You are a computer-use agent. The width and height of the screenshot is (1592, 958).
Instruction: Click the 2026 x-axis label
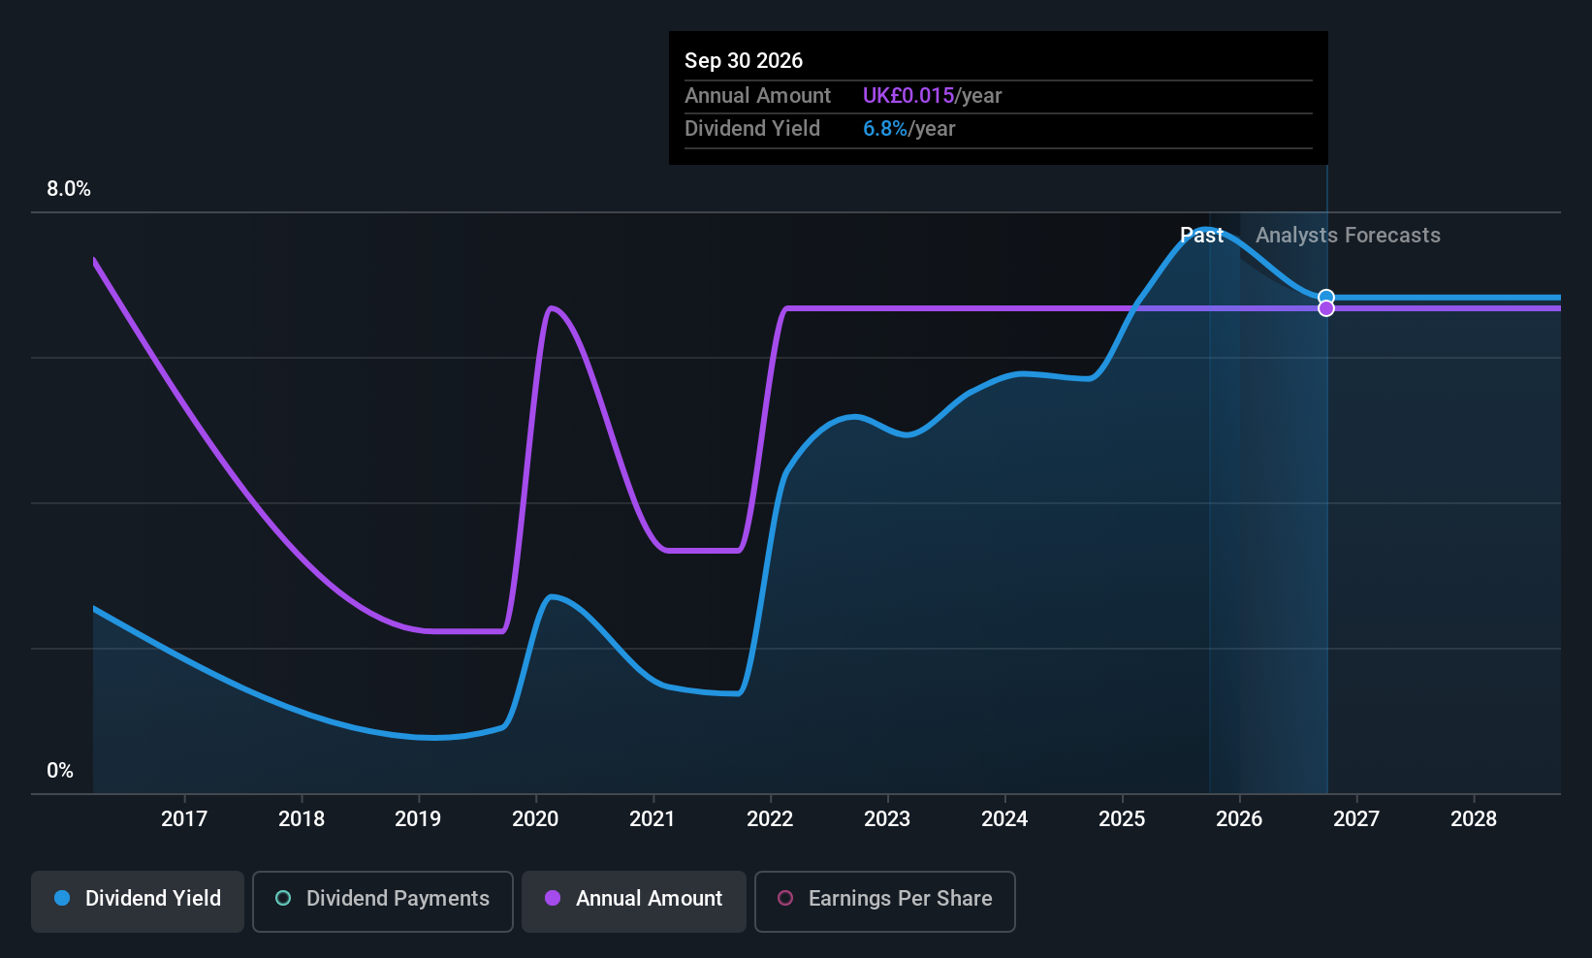(1239, 819)
